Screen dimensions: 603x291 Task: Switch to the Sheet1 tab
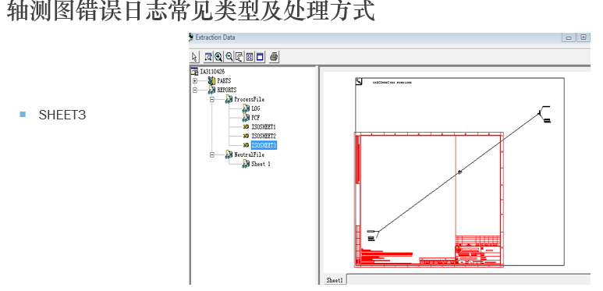[335, 280]
